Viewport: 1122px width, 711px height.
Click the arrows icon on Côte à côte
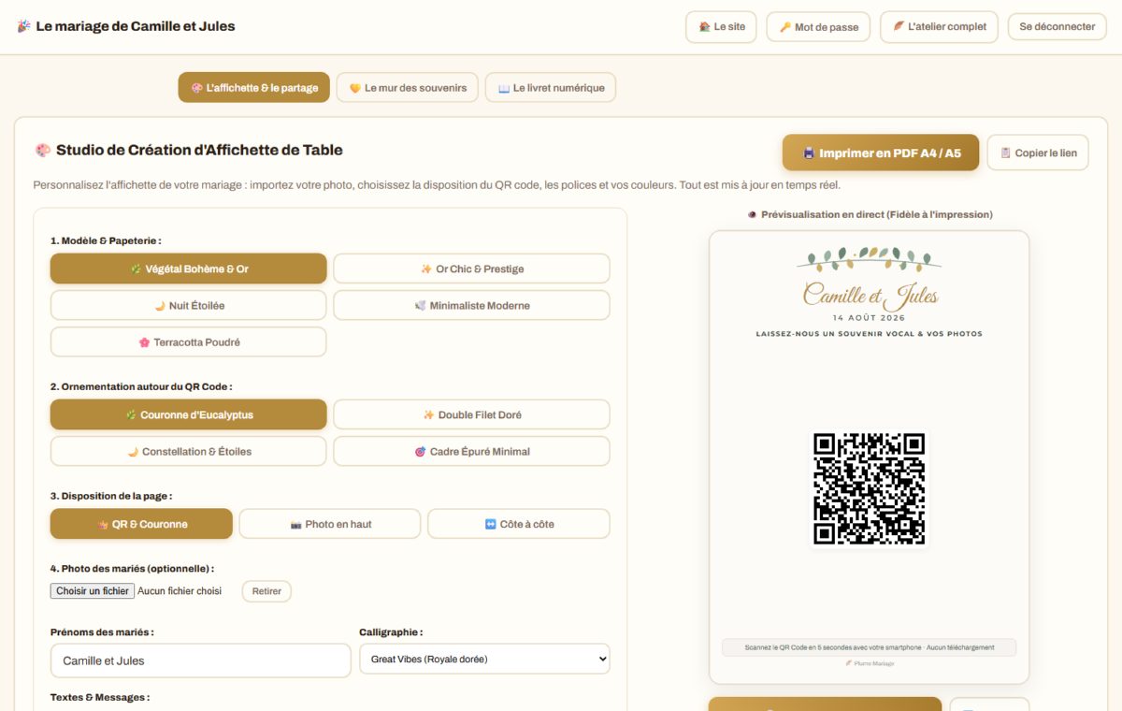coord(490,525)
